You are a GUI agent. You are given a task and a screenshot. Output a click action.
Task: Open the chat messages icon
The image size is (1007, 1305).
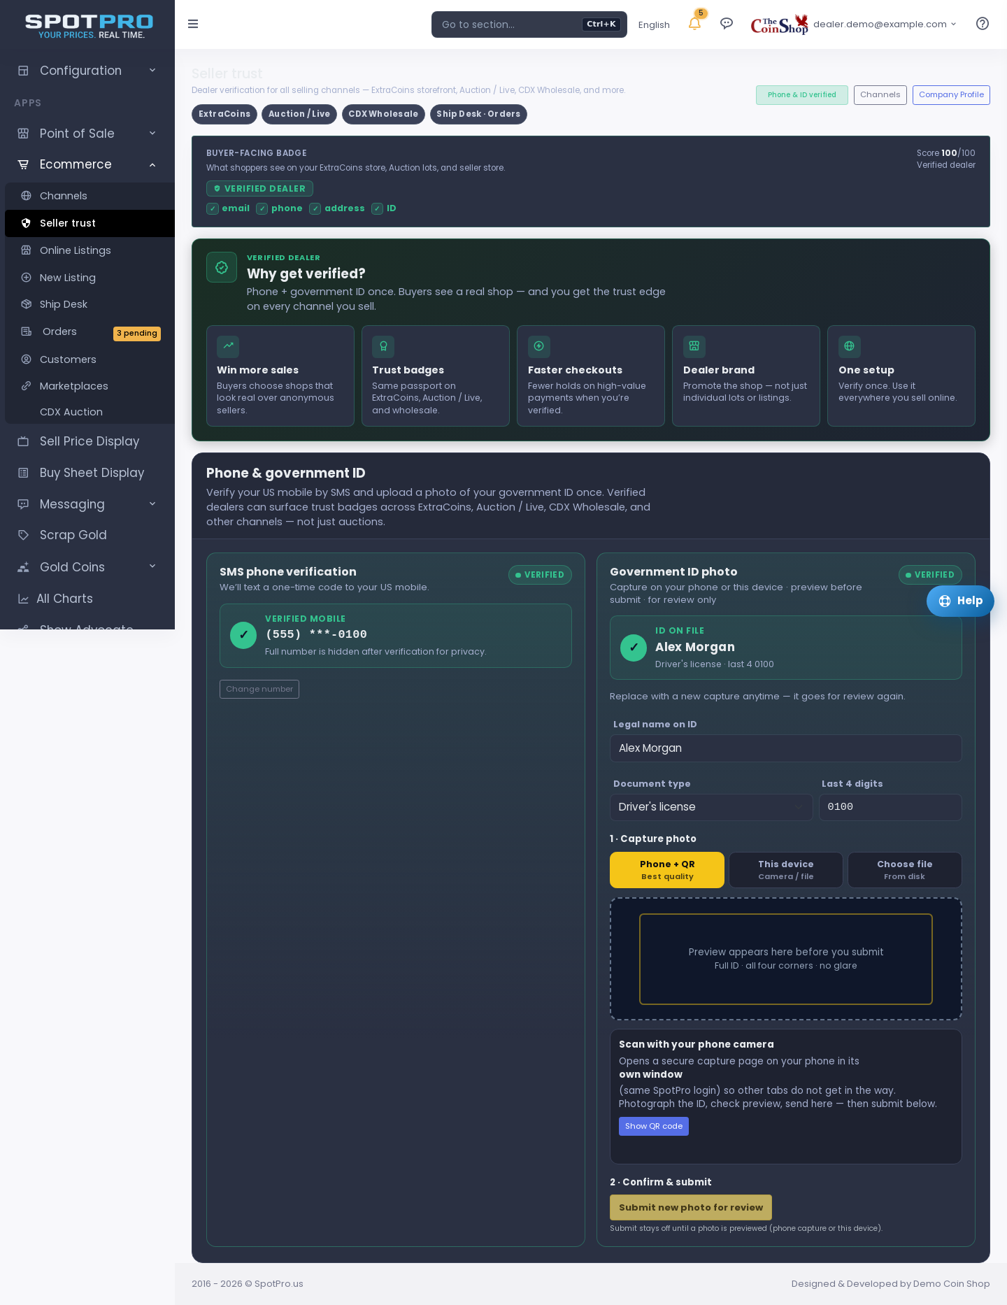click(727, 24)
